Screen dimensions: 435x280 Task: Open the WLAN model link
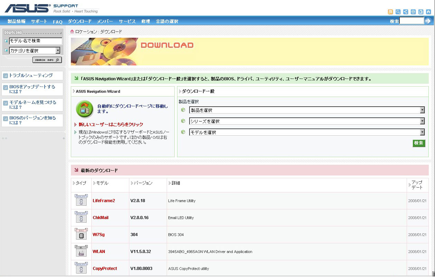99,252
